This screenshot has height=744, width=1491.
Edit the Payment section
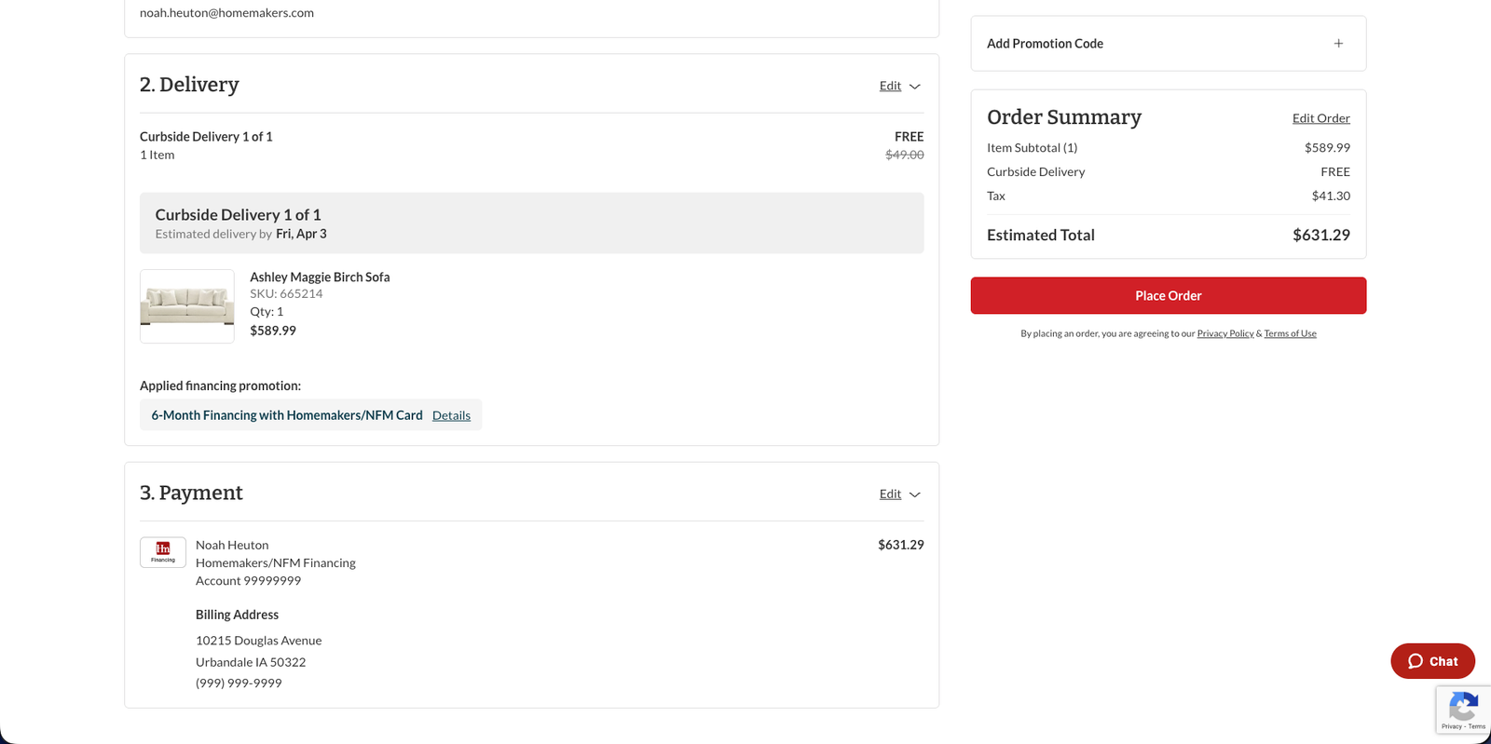pos(890,494)
